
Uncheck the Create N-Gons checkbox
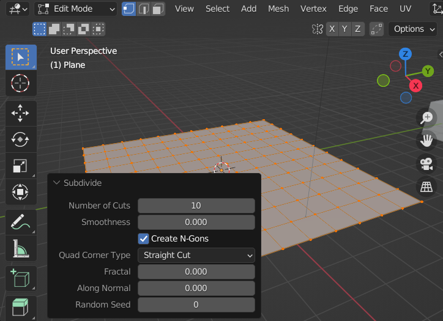(144, 238)
